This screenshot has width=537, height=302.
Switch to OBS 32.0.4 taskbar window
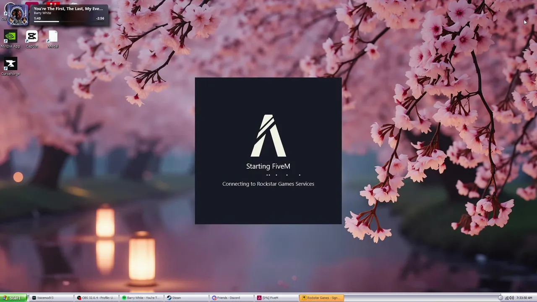point(96,298)
